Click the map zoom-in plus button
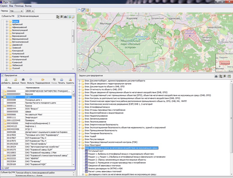Image resolution: width=233 pixels, height=178 pixels. coord(83,69)
